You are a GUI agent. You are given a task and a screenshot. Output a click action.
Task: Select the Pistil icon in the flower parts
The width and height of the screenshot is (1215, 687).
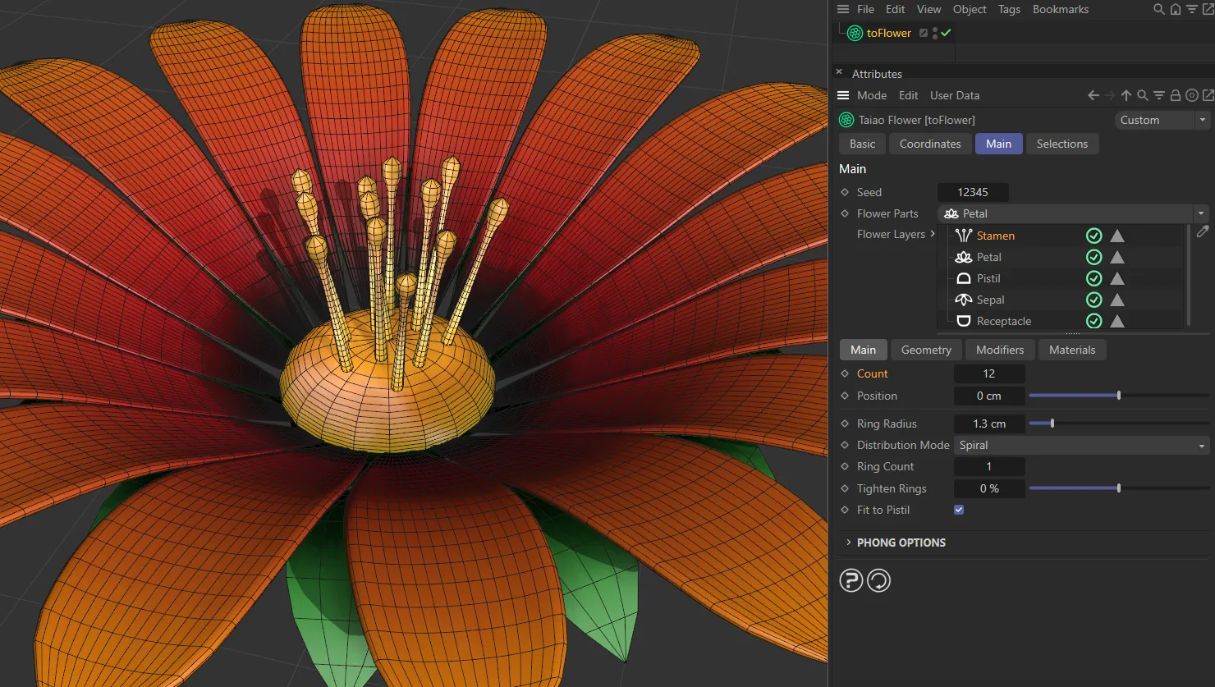[962, 278]
